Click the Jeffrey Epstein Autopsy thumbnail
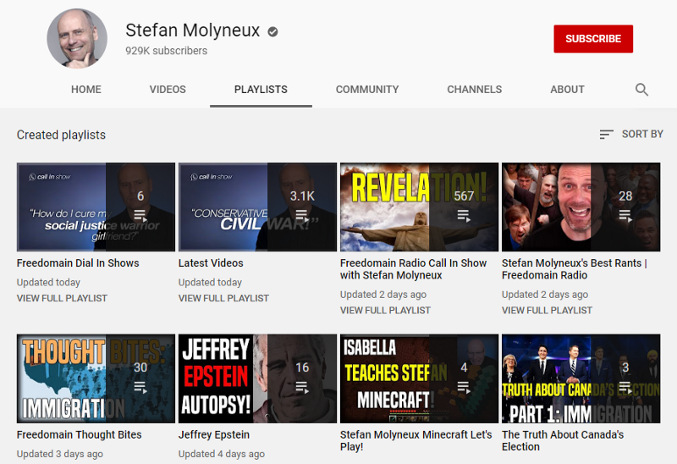 257,378
